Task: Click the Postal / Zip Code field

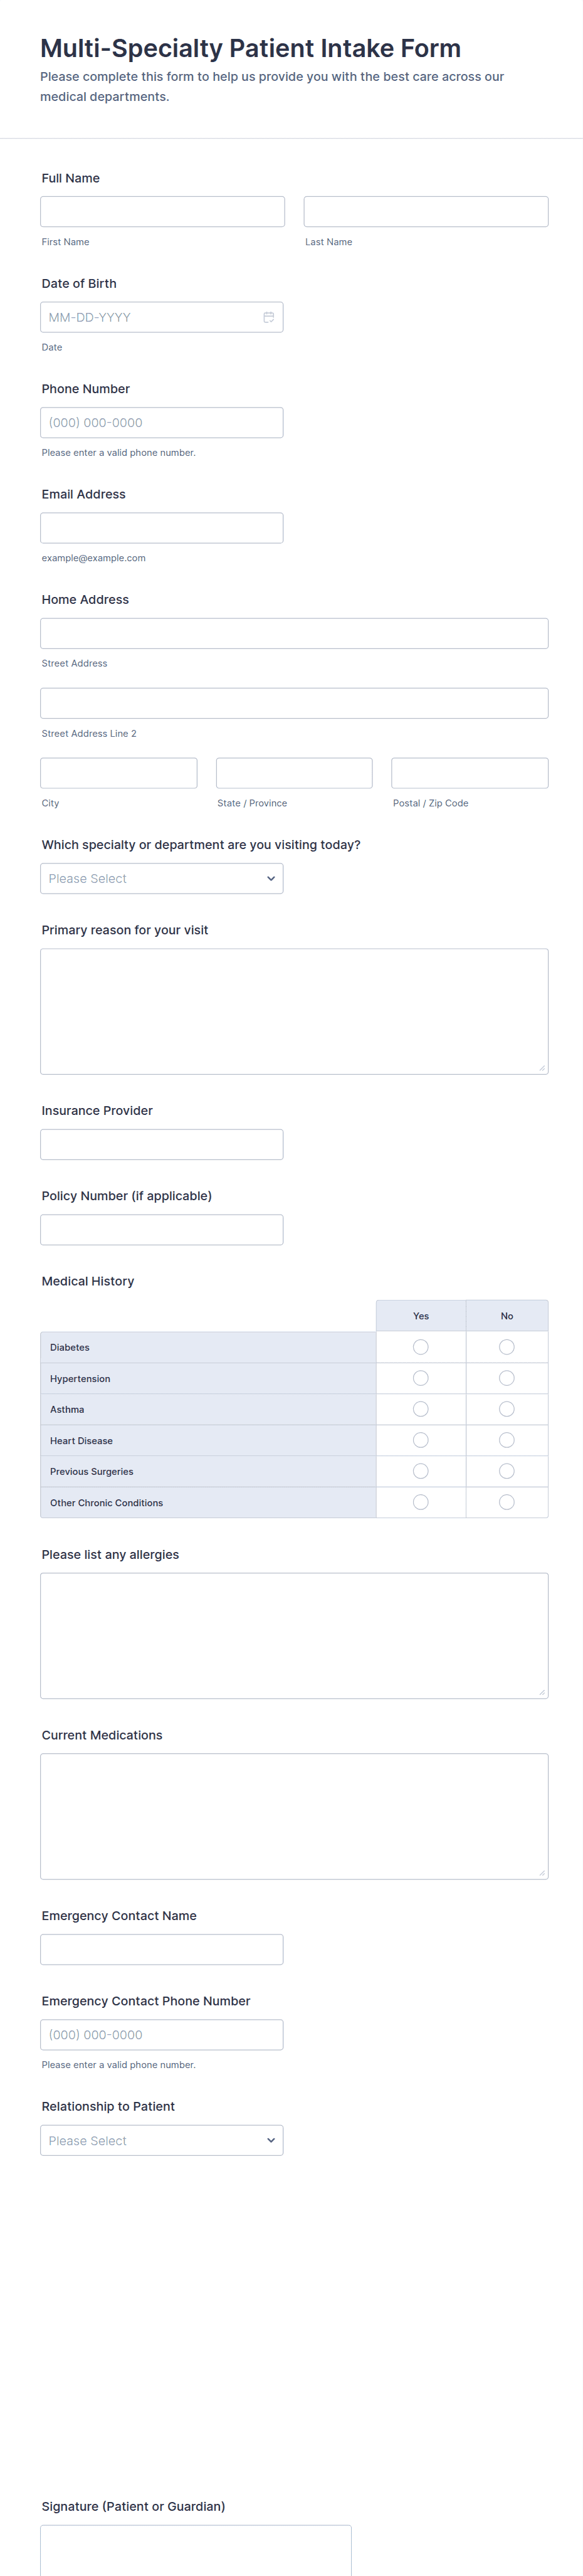Action: pyautogui.click(x=470, y=773)
